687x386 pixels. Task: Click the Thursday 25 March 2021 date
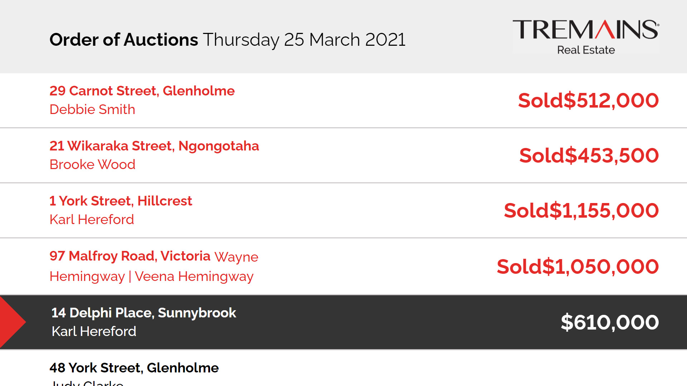(x=304, y=39)
